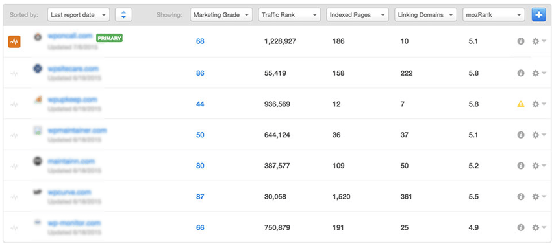
Task: Click the pulse icon in the wp-monitor.com row
Action: click(x=14, y=228)
